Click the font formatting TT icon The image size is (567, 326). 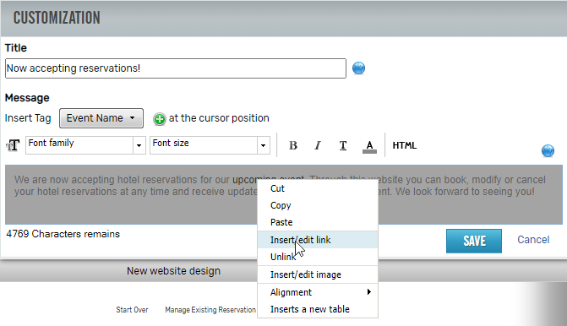pyautogui.click(x=13, y=145)
